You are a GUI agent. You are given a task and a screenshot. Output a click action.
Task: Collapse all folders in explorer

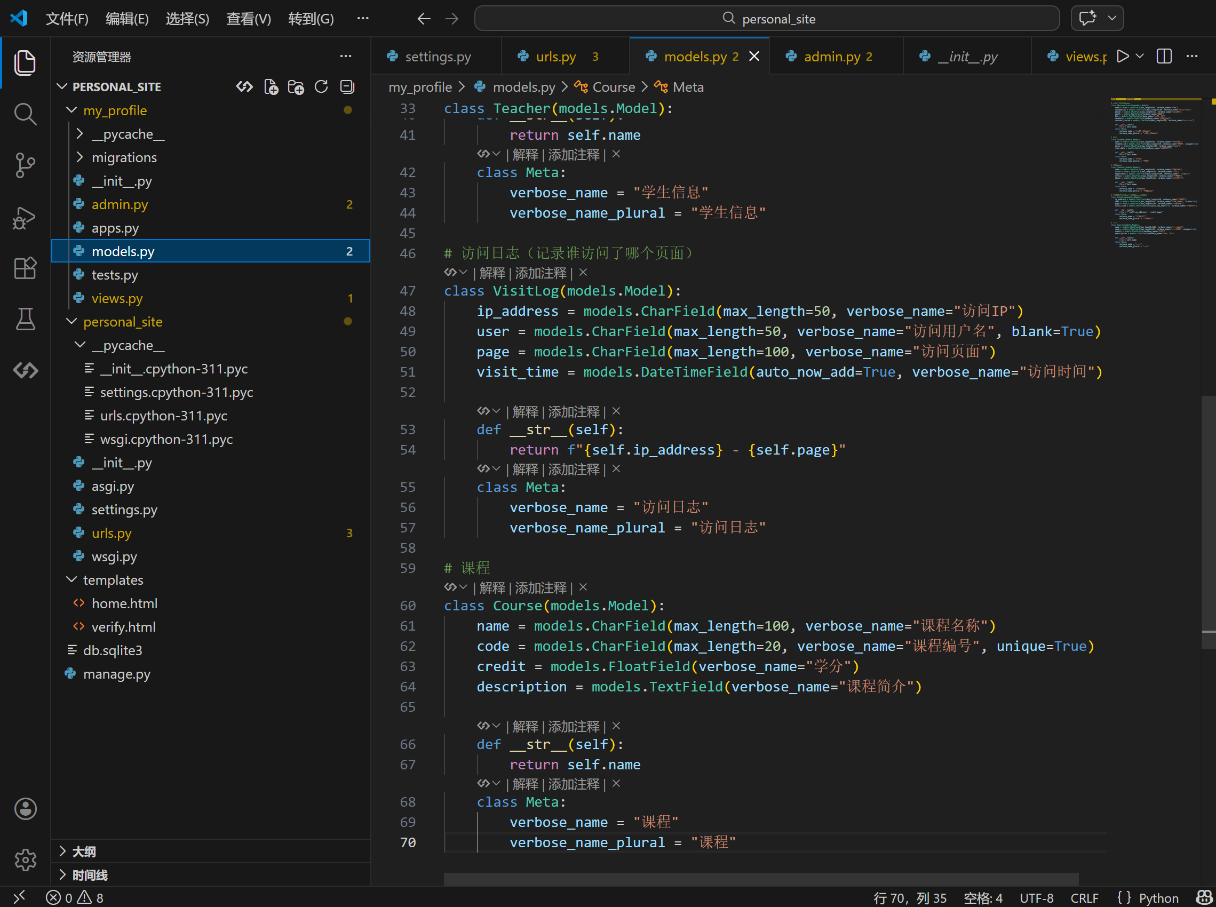pos(347,87)
